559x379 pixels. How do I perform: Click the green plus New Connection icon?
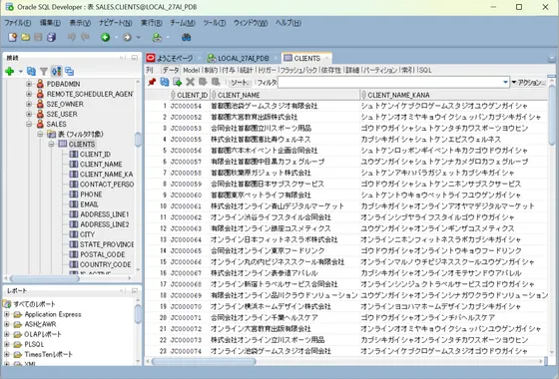(x=10, y=71)
